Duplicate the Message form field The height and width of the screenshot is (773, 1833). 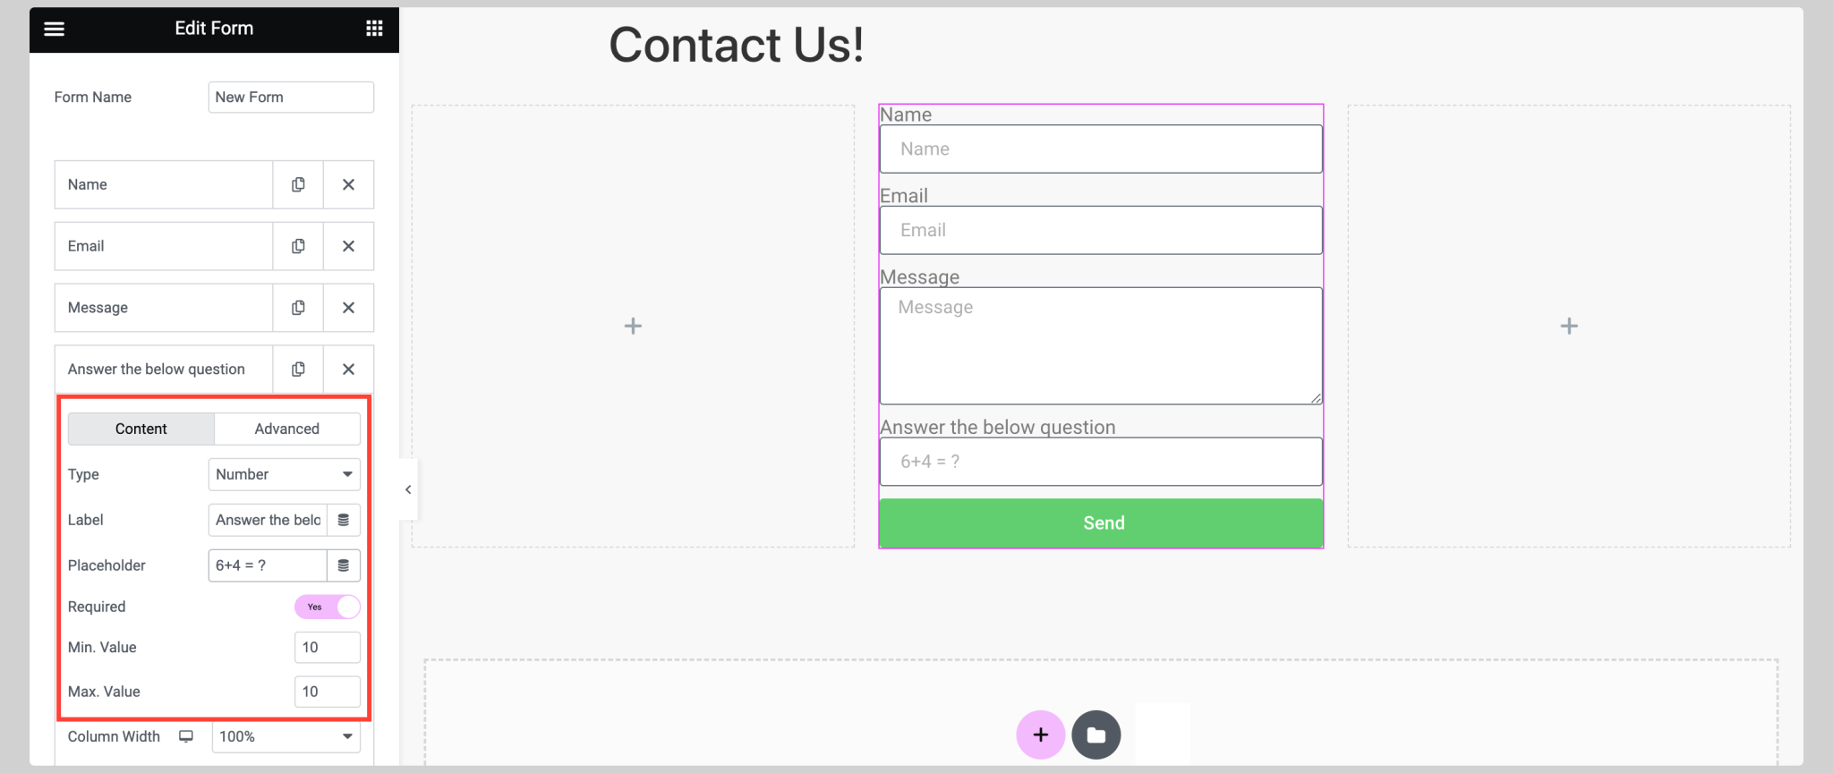(298, 308)
